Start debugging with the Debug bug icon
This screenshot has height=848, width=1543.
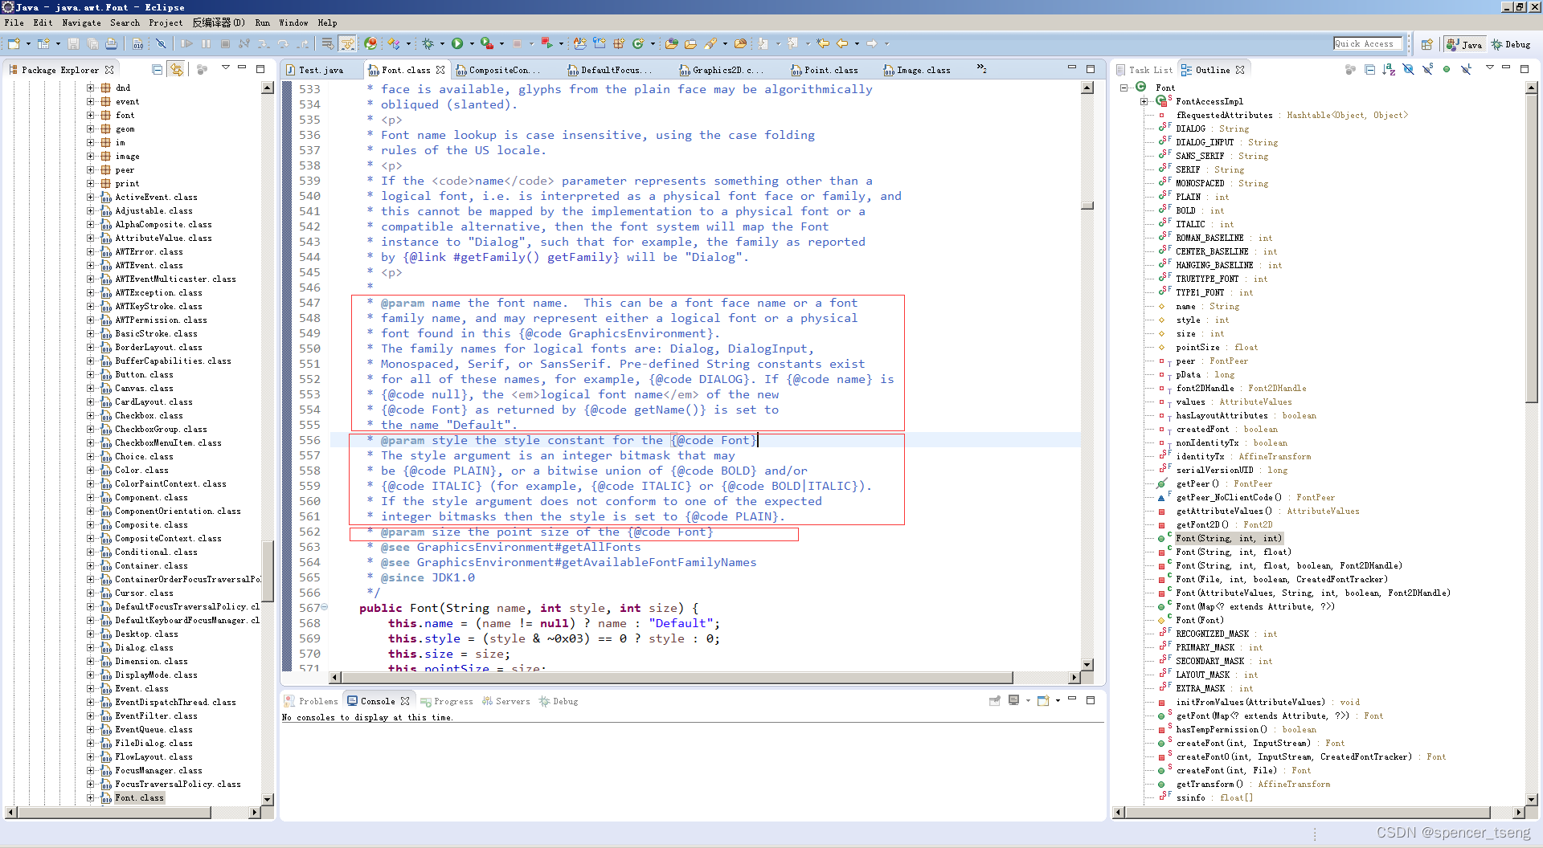click(428, 43)
